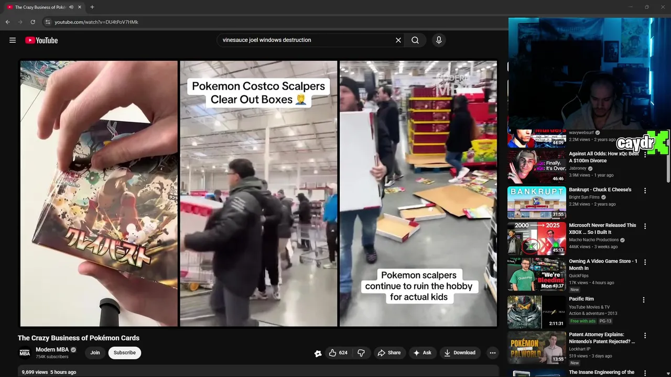Like the video with thumbs up
The height and width of the screenshot is (377, 671).
click(332, 353)
